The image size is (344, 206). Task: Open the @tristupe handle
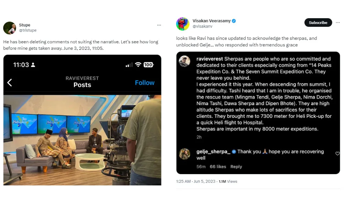tap(28, 30)
